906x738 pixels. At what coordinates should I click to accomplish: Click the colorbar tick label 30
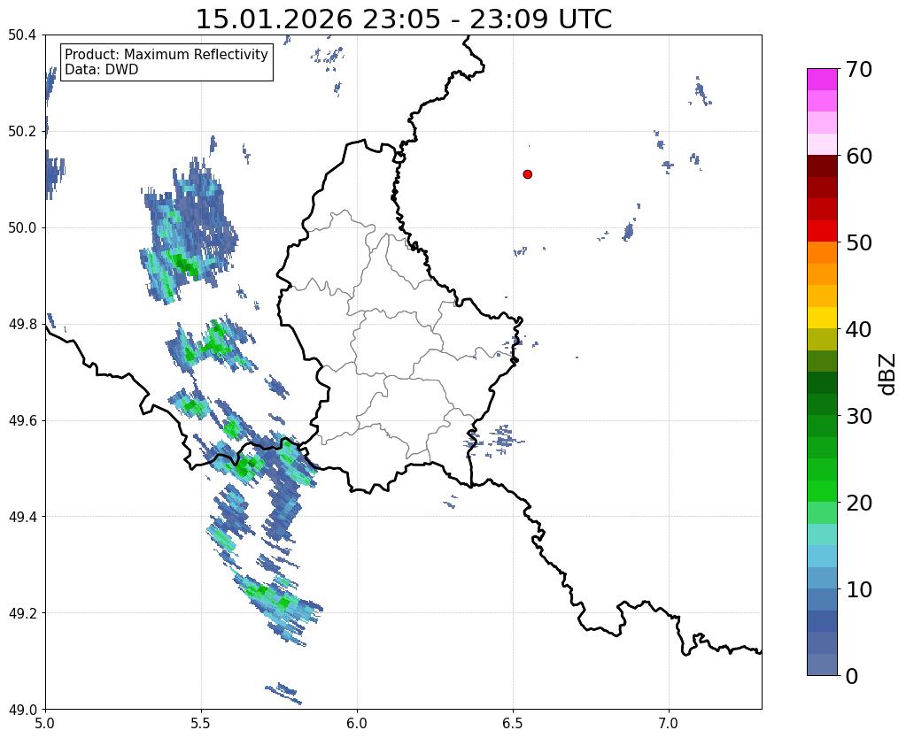click(x=859, y=416)
